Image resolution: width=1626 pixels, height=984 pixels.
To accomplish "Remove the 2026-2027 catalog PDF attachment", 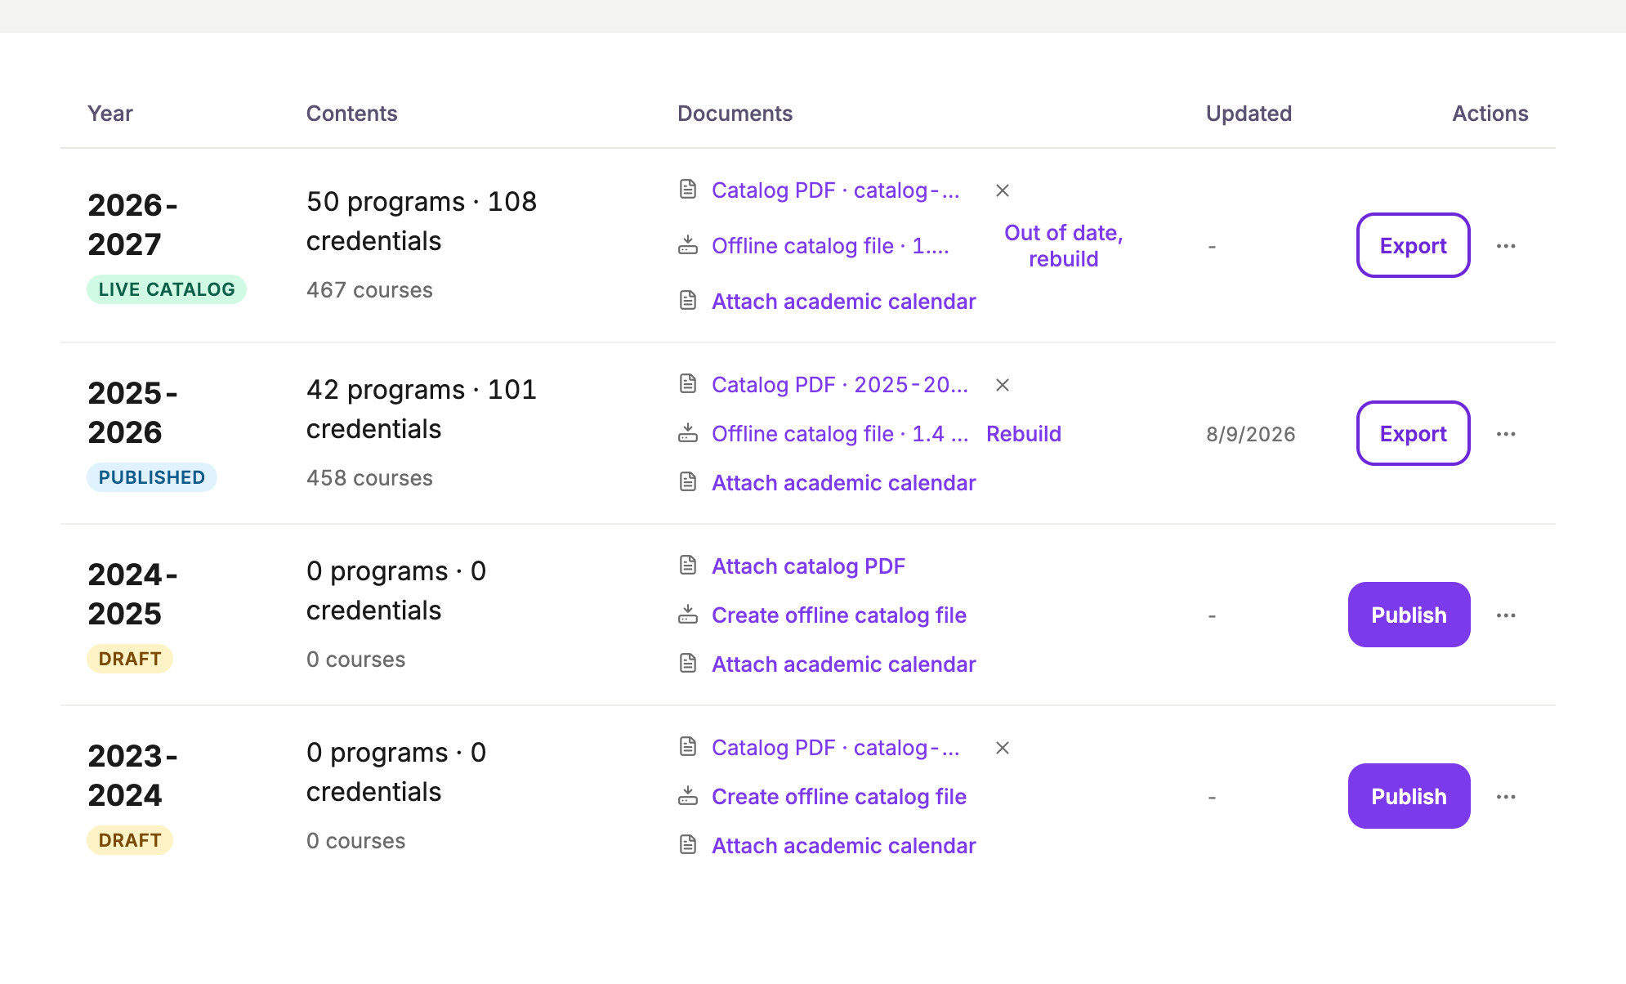I will coord(1003,190).
